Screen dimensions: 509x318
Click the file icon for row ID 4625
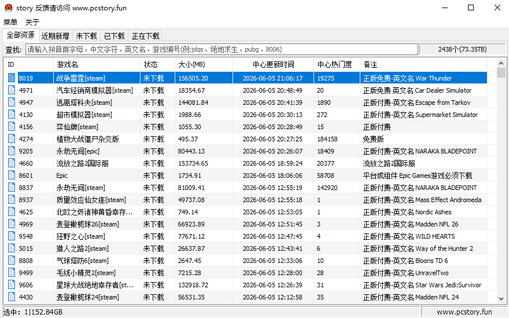(x=12, y=211)
